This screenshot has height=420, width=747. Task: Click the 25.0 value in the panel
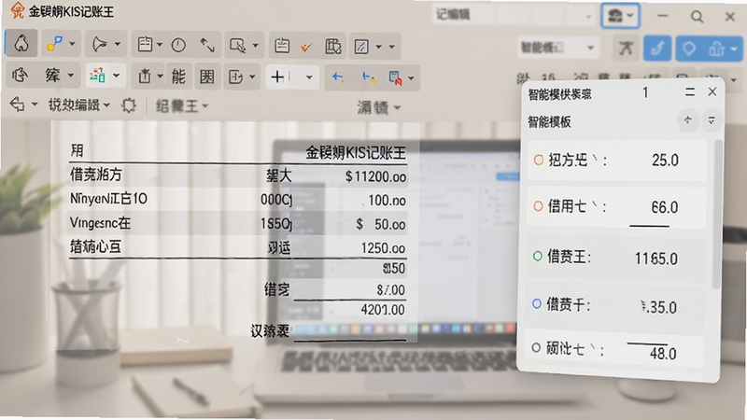coord(665,160)
